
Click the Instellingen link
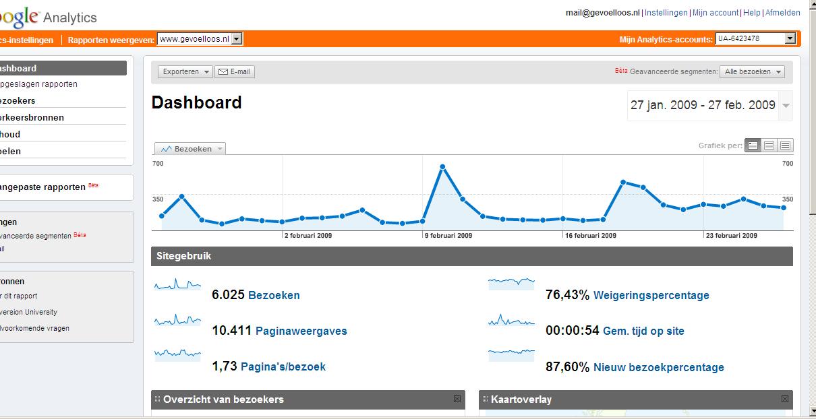click(x=666, y=13)
